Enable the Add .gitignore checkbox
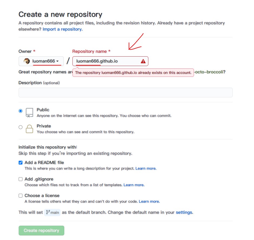Screen dimensions: 254x240 [21, 179]
